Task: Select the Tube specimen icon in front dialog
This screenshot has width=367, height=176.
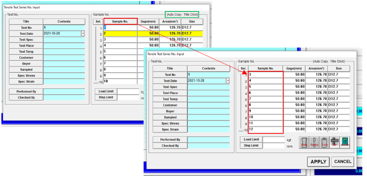Action: pos(324,143)
